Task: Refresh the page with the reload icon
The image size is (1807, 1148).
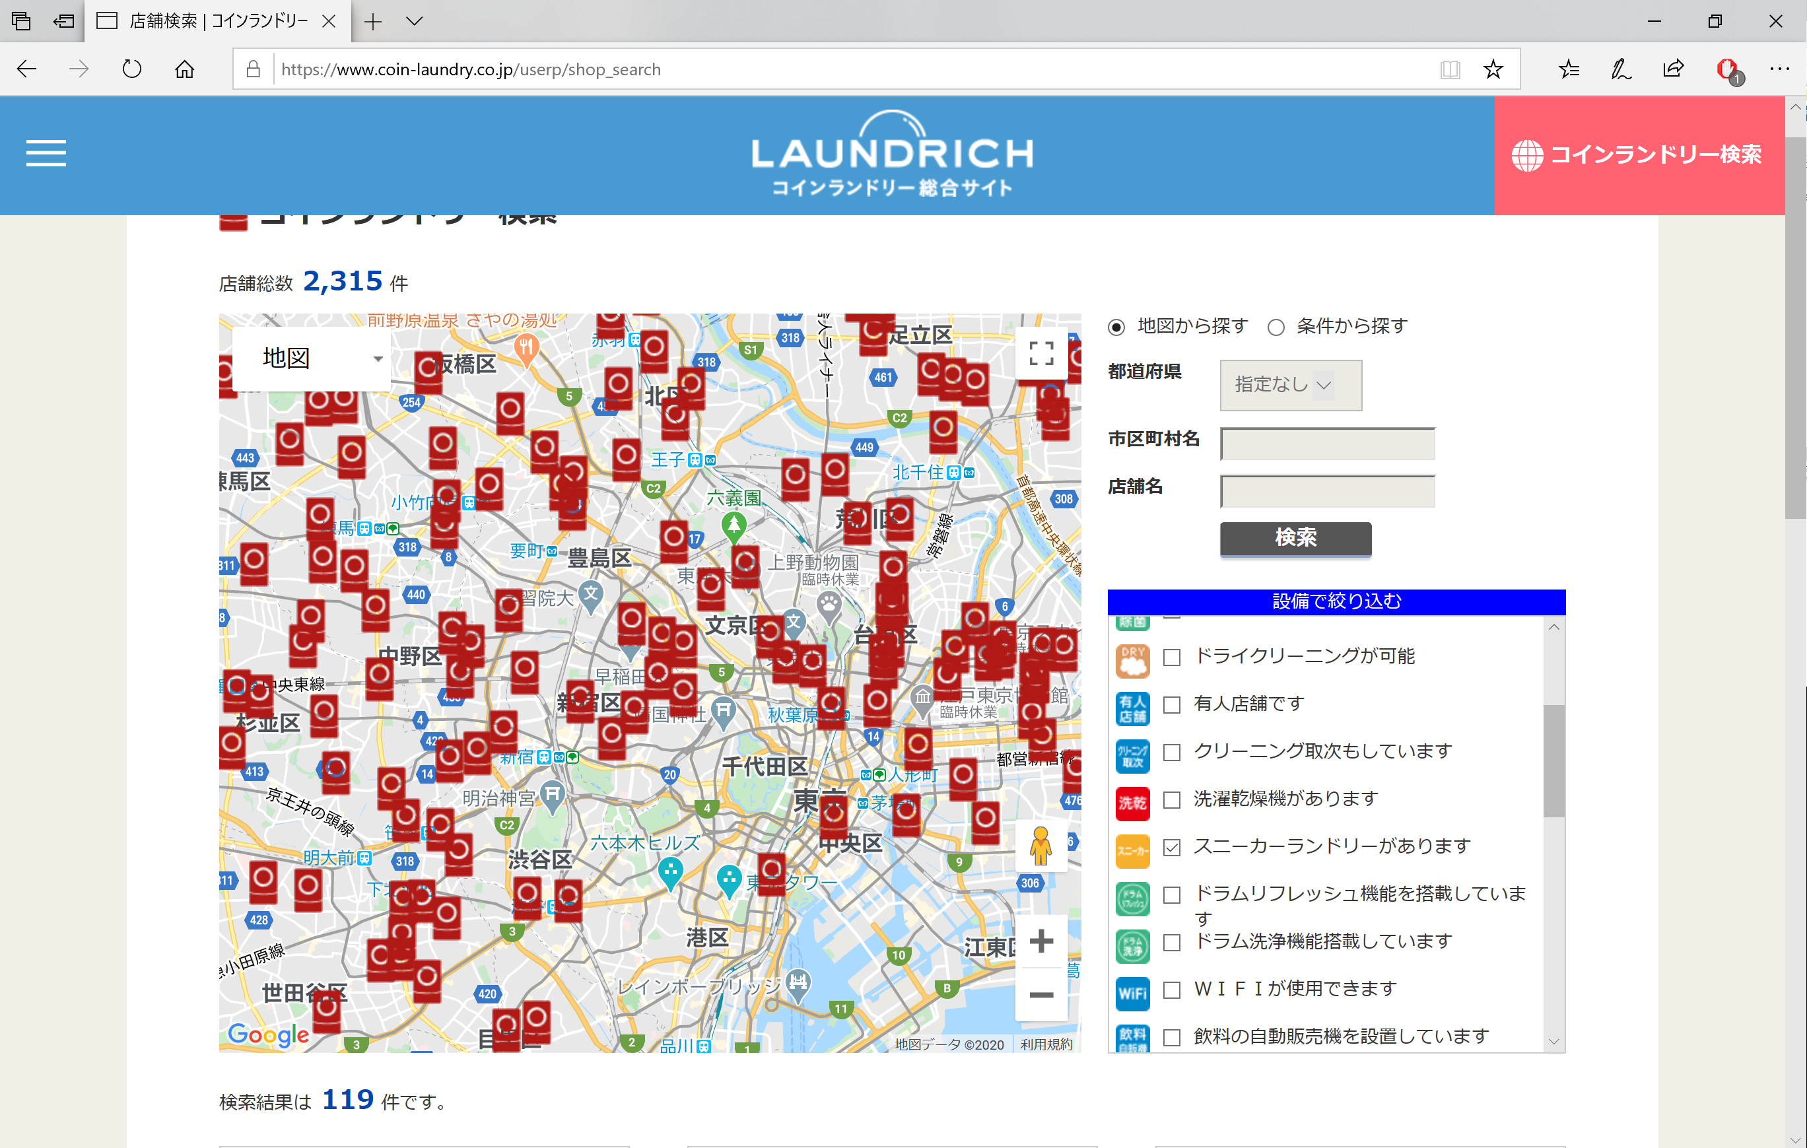Action: tap(131, 69)
